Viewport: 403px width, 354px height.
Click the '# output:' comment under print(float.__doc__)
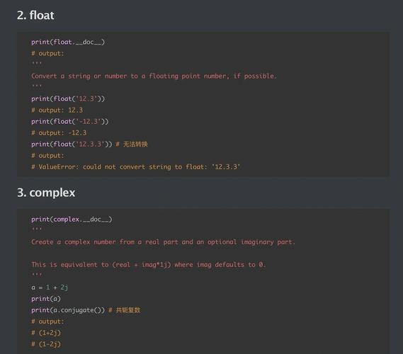(47, 53)
